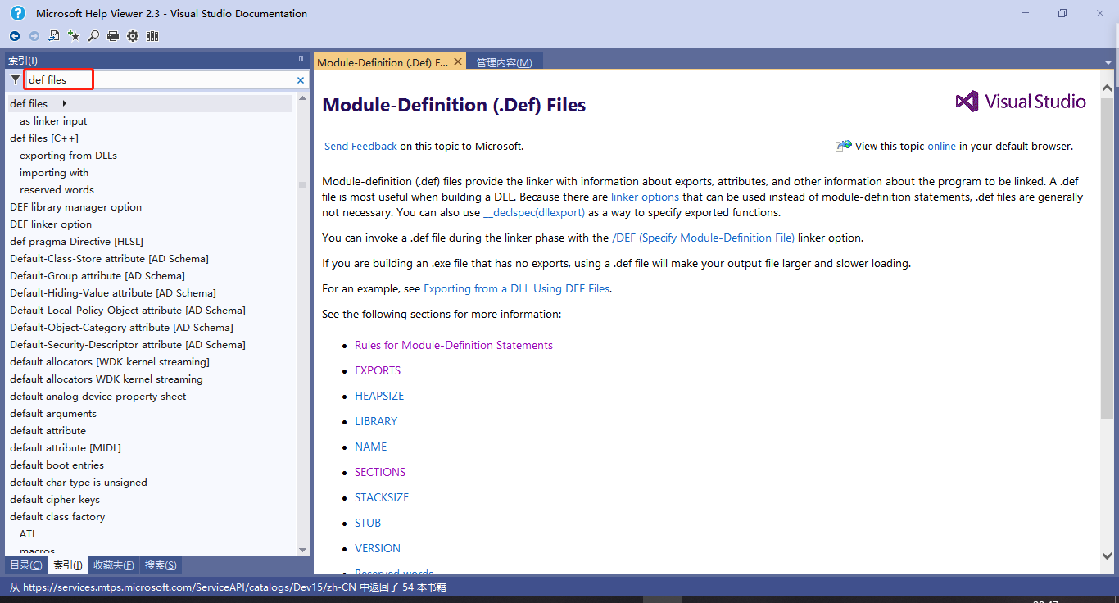Expand the arrow next to def files entry

coord(64,103)
